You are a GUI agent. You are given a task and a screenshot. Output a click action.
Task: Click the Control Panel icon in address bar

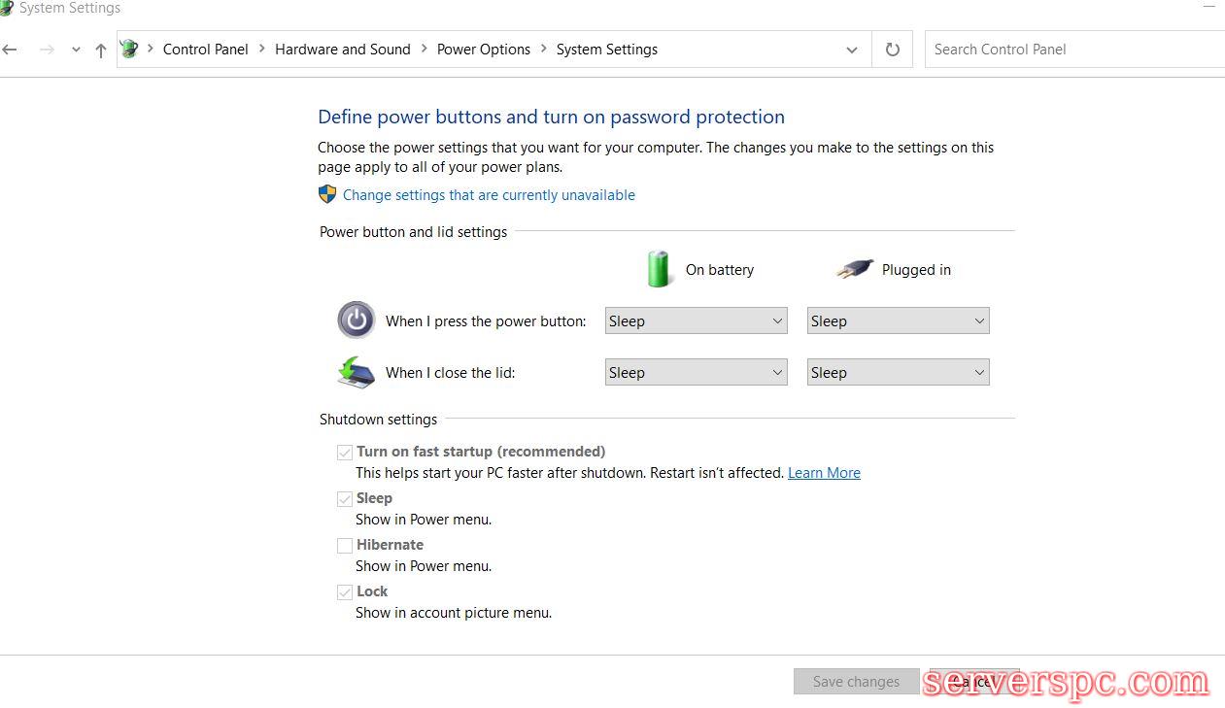click(129, 50)
